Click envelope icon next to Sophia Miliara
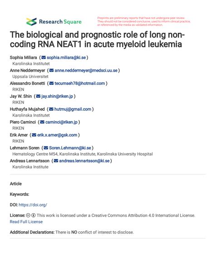This screenshot has width=215, height=278. [44, 58]
